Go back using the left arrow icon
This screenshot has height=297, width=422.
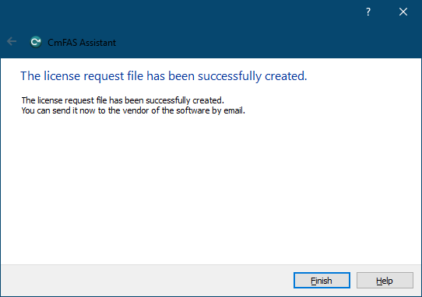tap(12, 41)
